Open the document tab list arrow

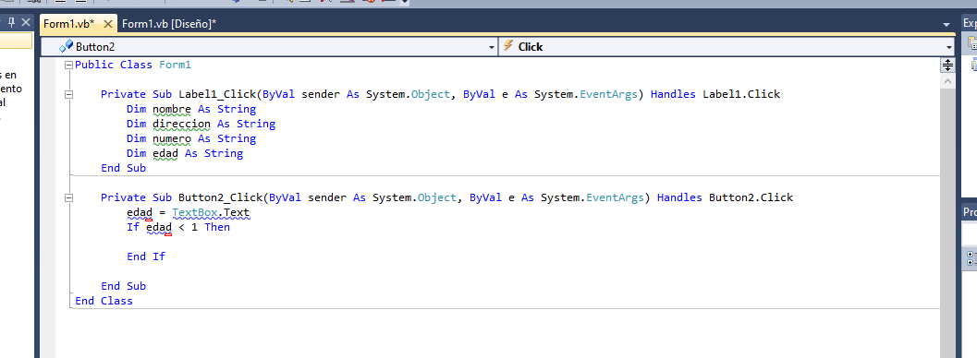point(947,24)
